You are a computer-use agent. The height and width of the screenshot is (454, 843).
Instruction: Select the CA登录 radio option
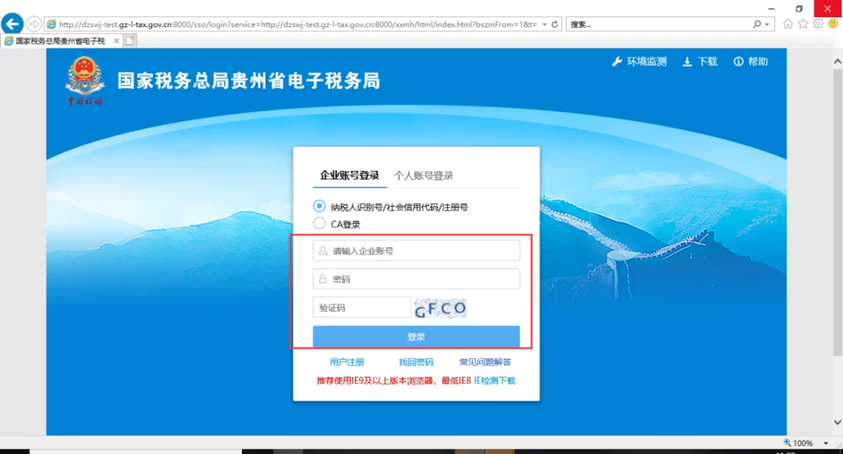(x=318, y=224)
